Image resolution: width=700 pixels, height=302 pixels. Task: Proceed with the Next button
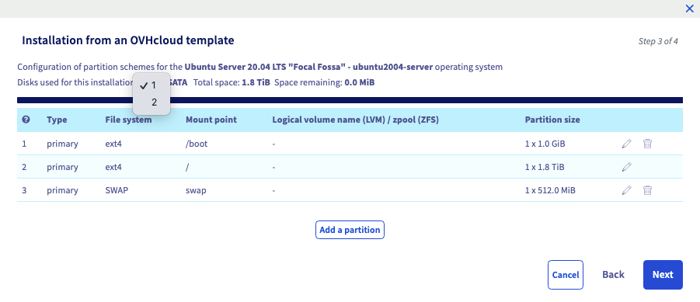pyautogui.click(x=663, y=275)
